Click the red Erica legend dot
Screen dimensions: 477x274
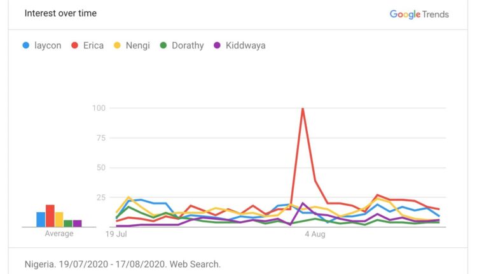point(74,45)
